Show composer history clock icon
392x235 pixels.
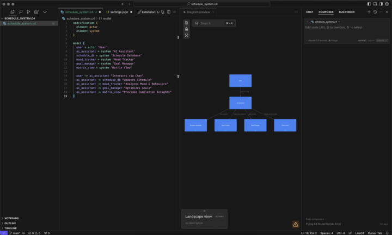(375, 11)
